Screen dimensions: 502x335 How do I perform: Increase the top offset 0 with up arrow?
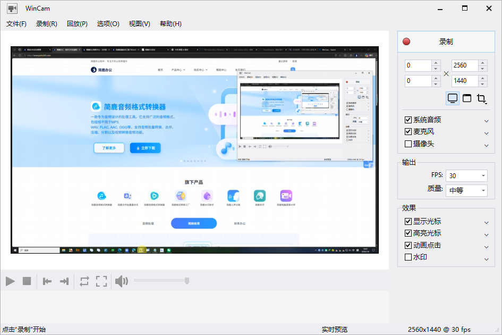point(436,63)
